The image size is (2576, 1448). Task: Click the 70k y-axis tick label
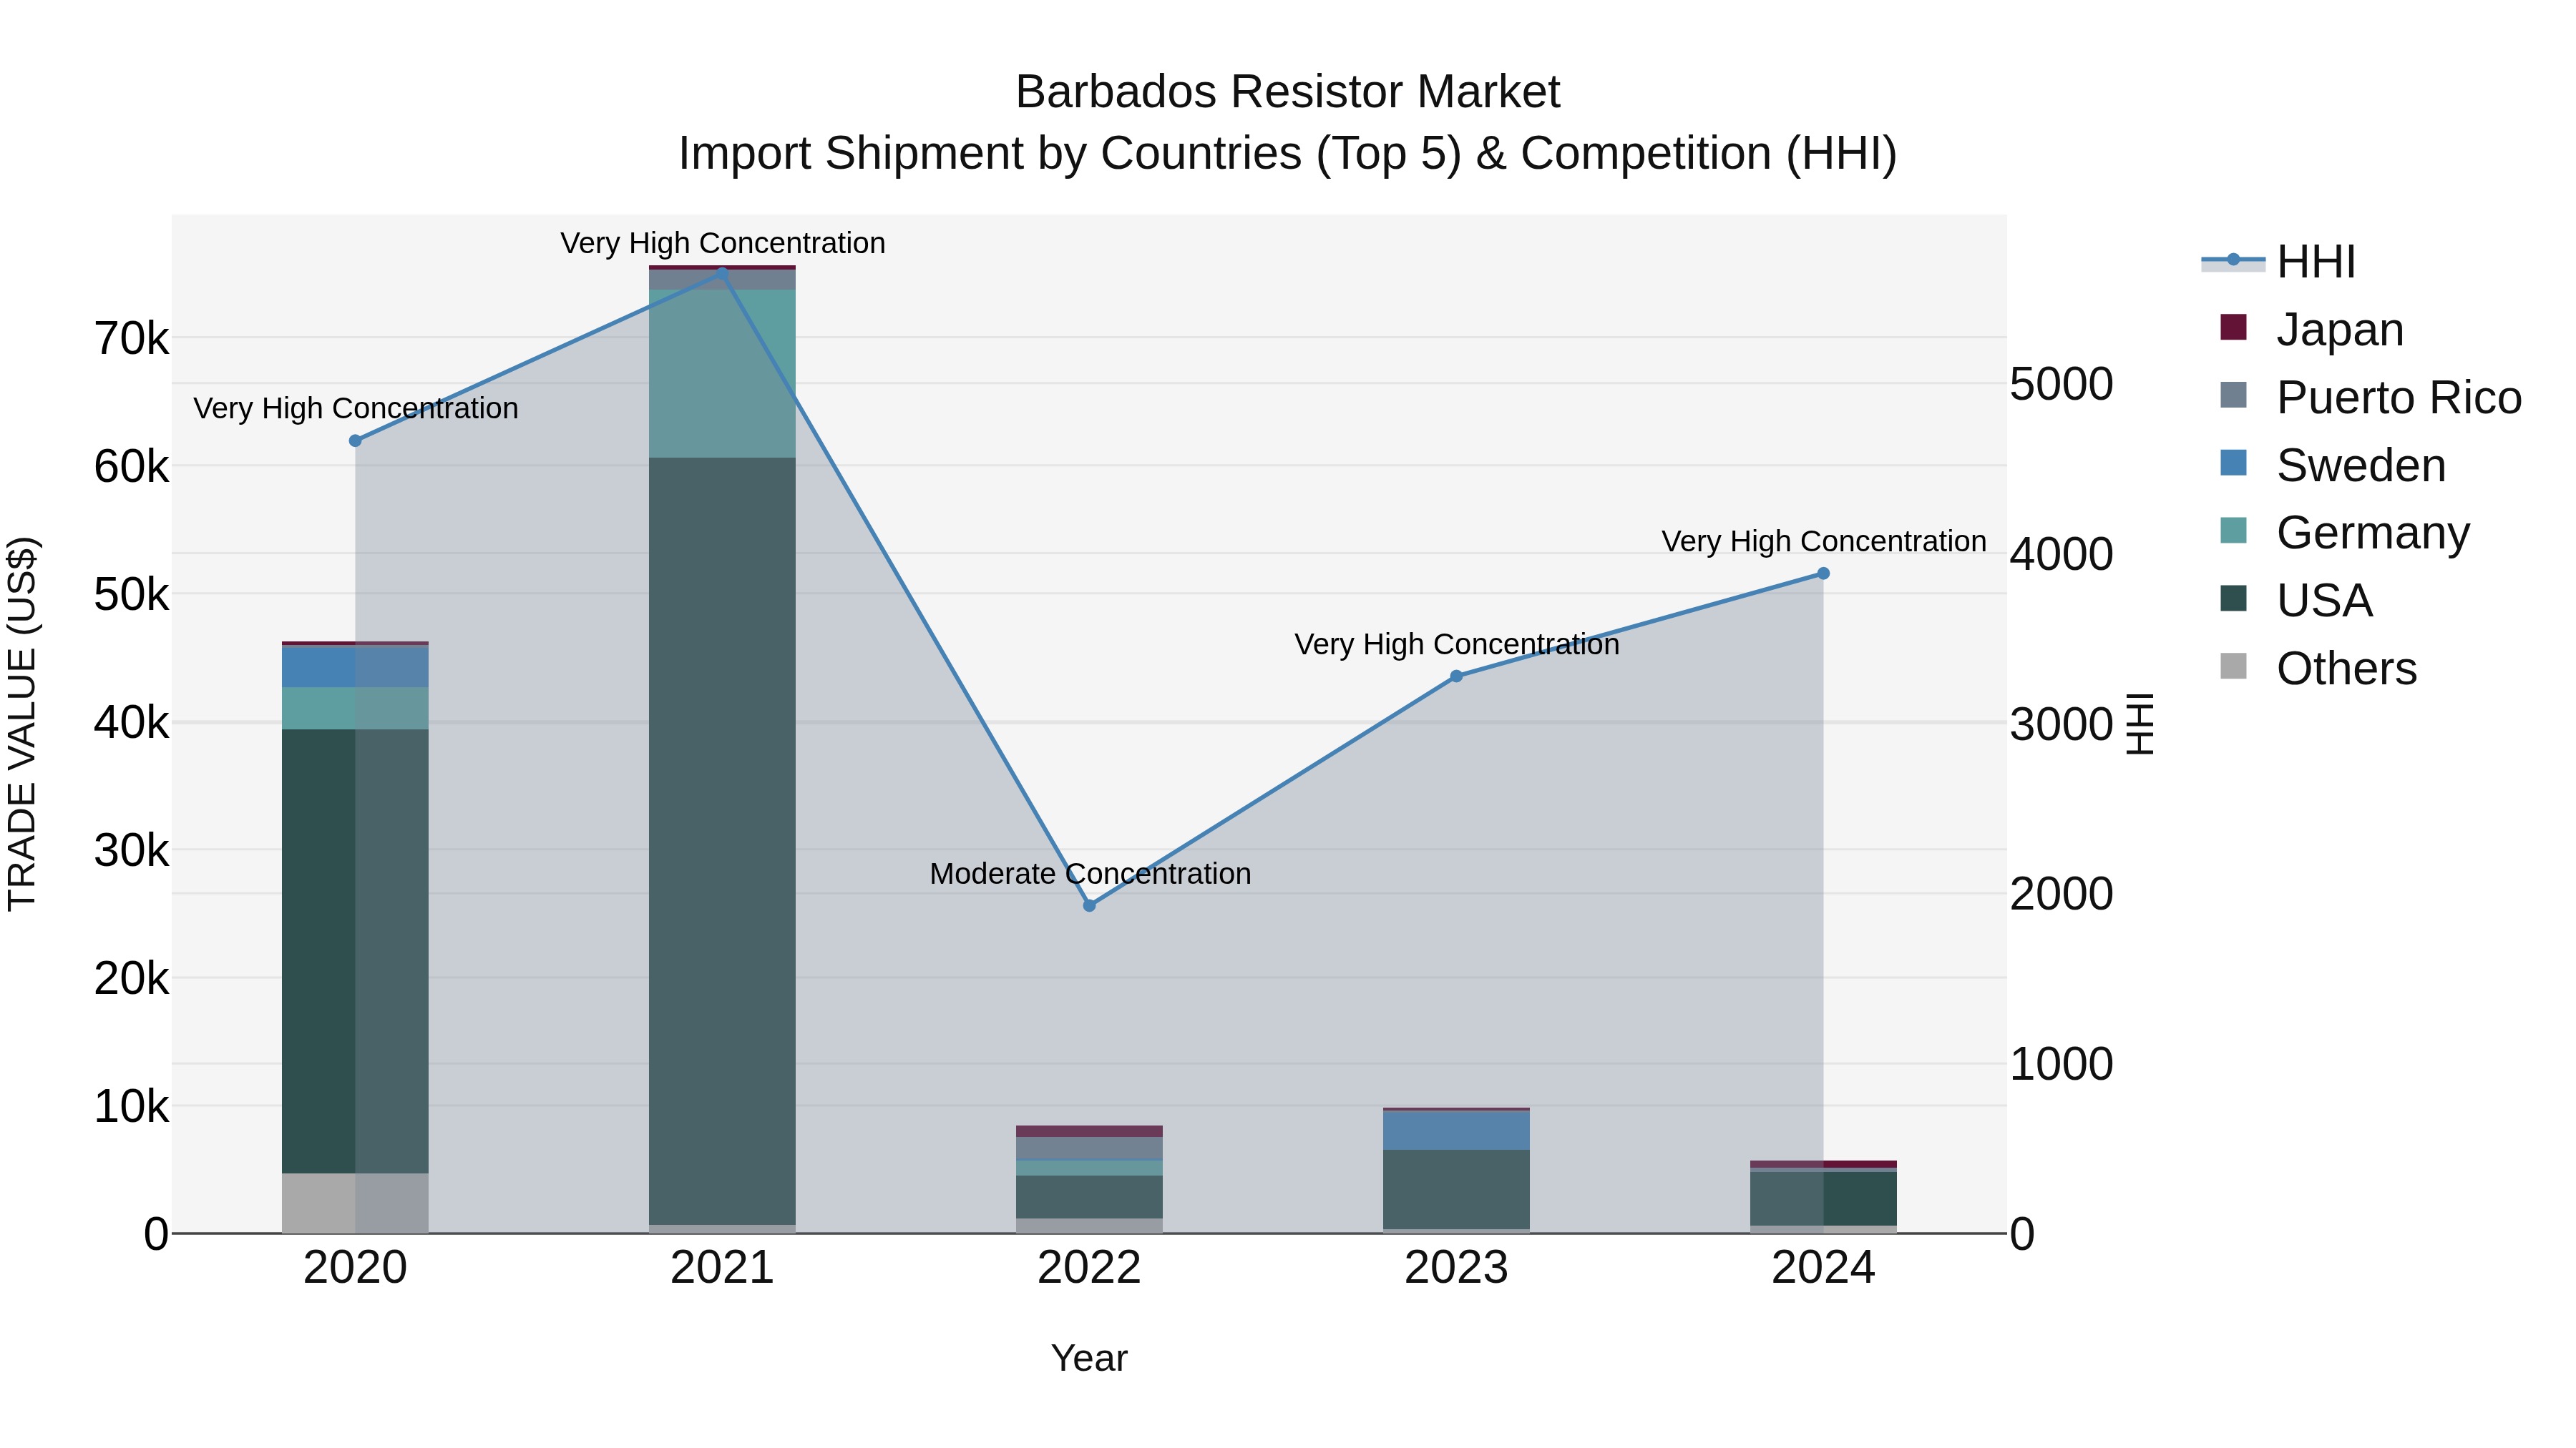(x=131, y=339)
